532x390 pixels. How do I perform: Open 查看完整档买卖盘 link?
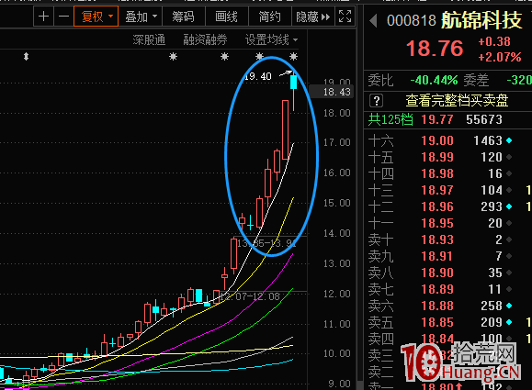457,101
